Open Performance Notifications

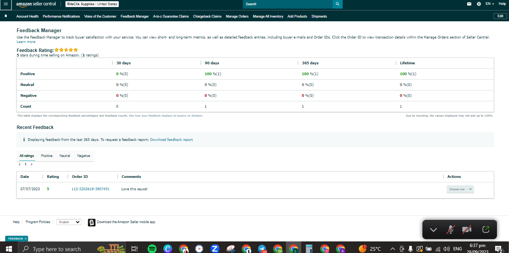point(61,16)
